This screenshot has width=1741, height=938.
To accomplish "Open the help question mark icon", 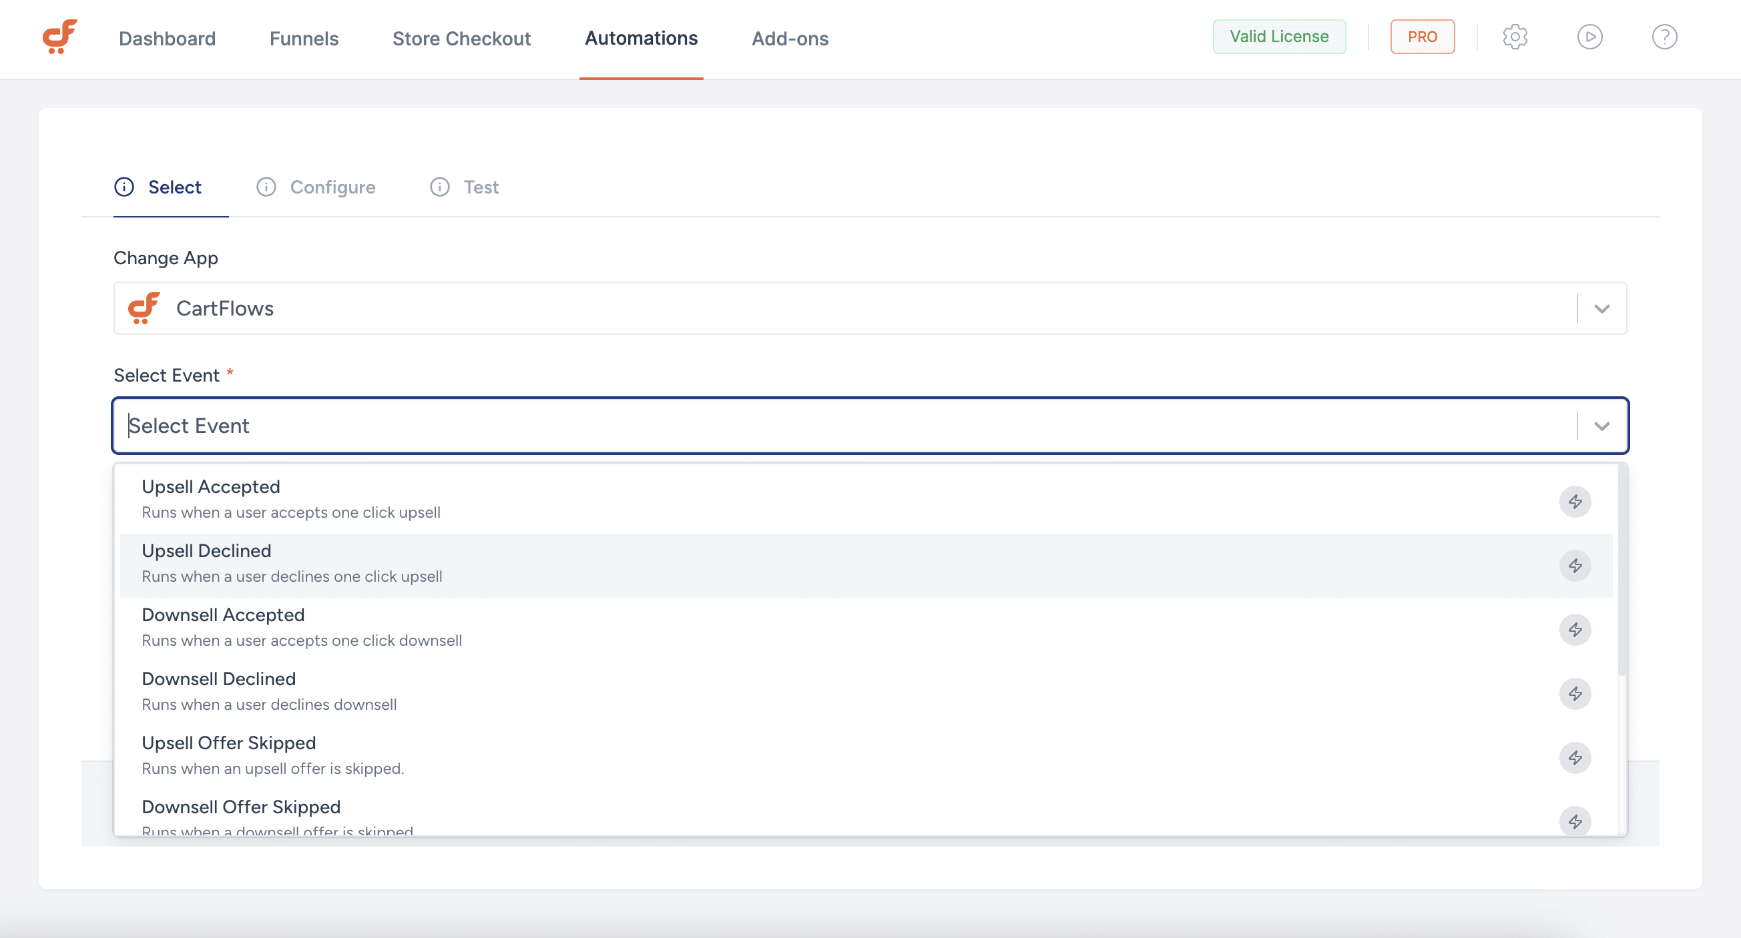I will (x=1664, y=37).
